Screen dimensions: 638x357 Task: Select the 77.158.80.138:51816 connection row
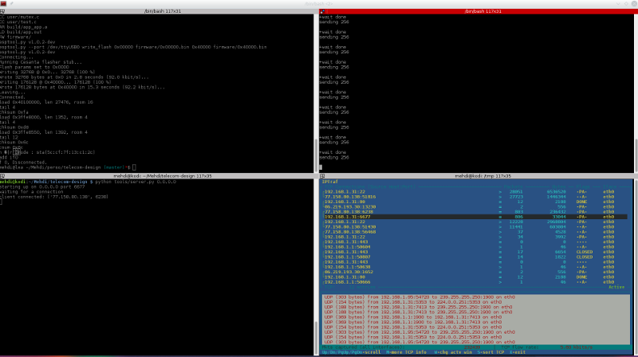point(475,197)
